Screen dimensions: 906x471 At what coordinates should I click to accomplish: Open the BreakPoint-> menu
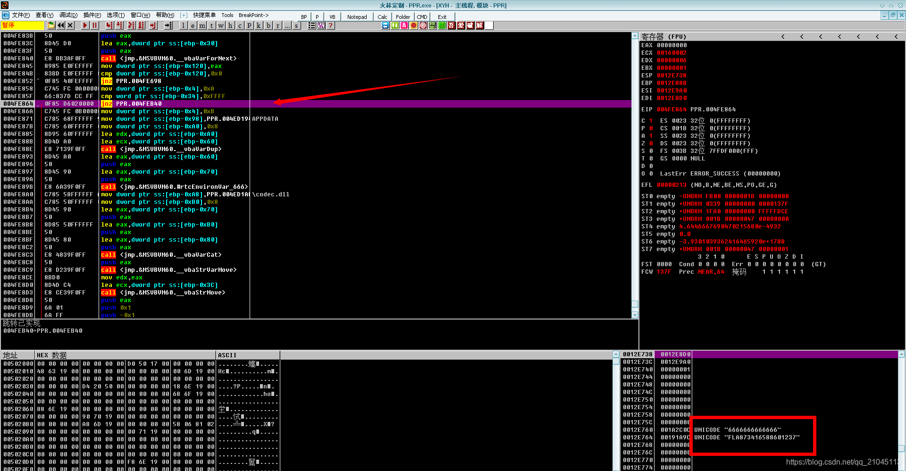coord(253,15)
